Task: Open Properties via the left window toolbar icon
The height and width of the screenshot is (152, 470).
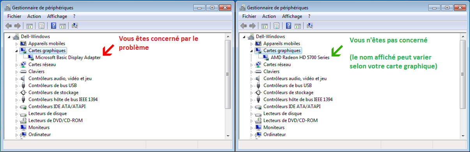Action: tap(41, 26)
